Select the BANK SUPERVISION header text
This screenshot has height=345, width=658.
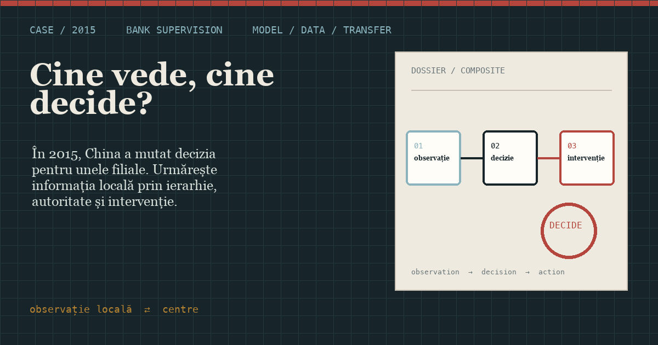click(x=174, y=30)
